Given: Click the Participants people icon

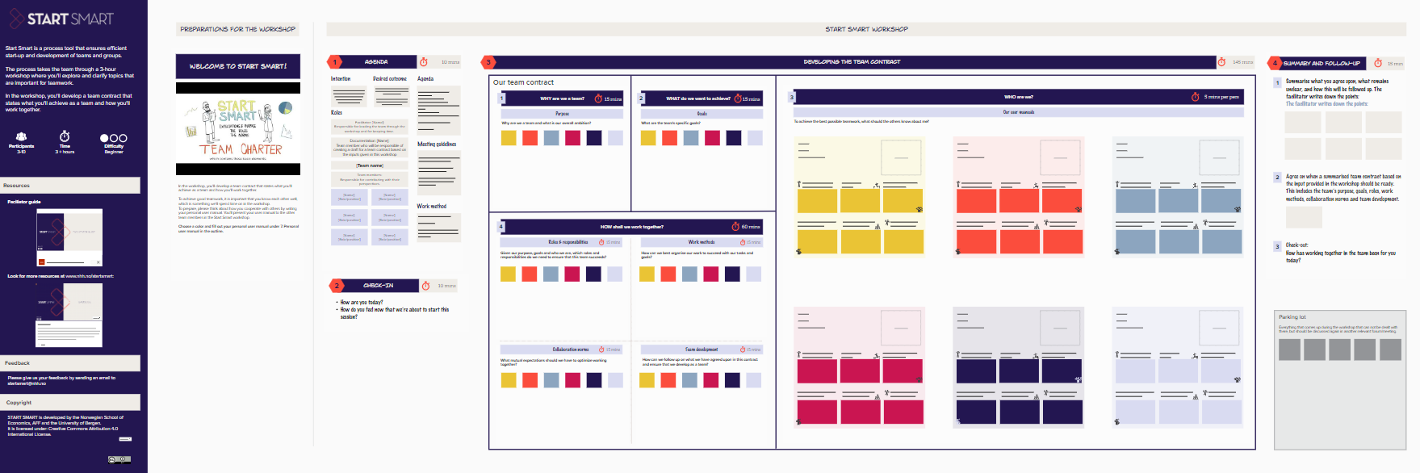Looking at the screenshot, I should (21, 137).
